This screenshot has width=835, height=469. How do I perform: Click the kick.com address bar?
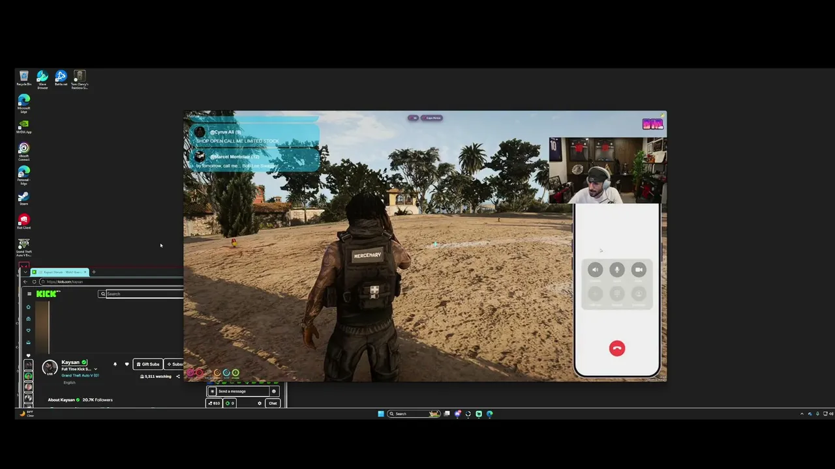112,281
